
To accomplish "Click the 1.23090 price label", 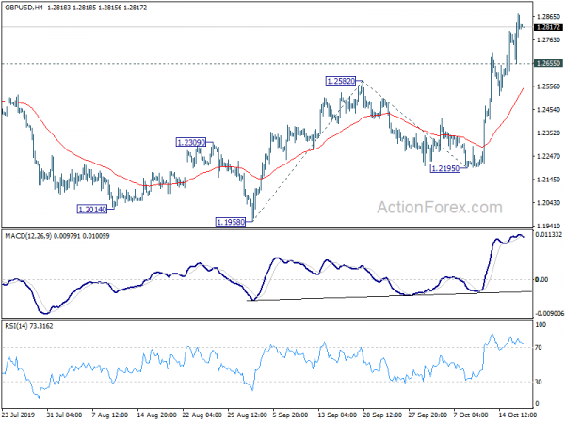I will tap(190, 143).
